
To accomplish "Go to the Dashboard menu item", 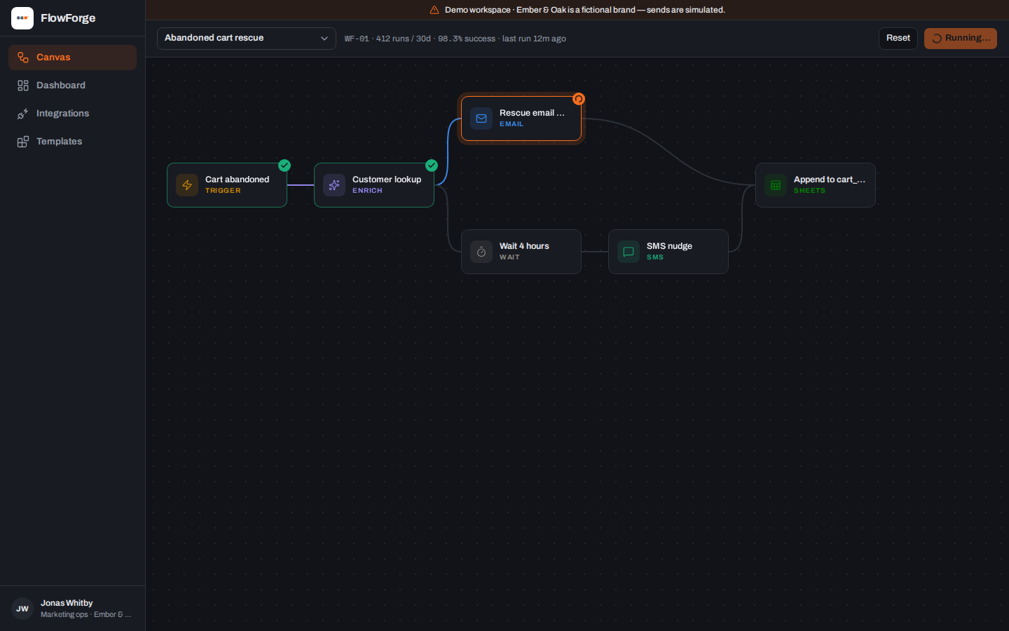I will 72,86.
